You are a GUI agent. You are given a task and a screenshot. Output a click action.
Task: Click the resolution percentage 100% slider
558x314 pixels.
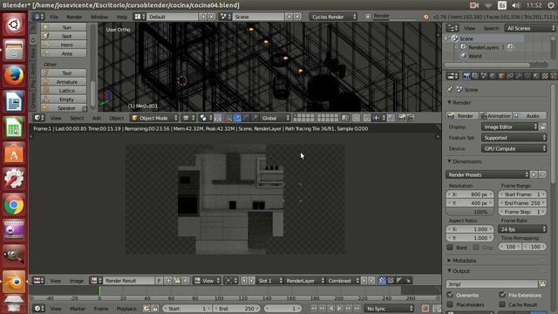click(x=470, y=211)
